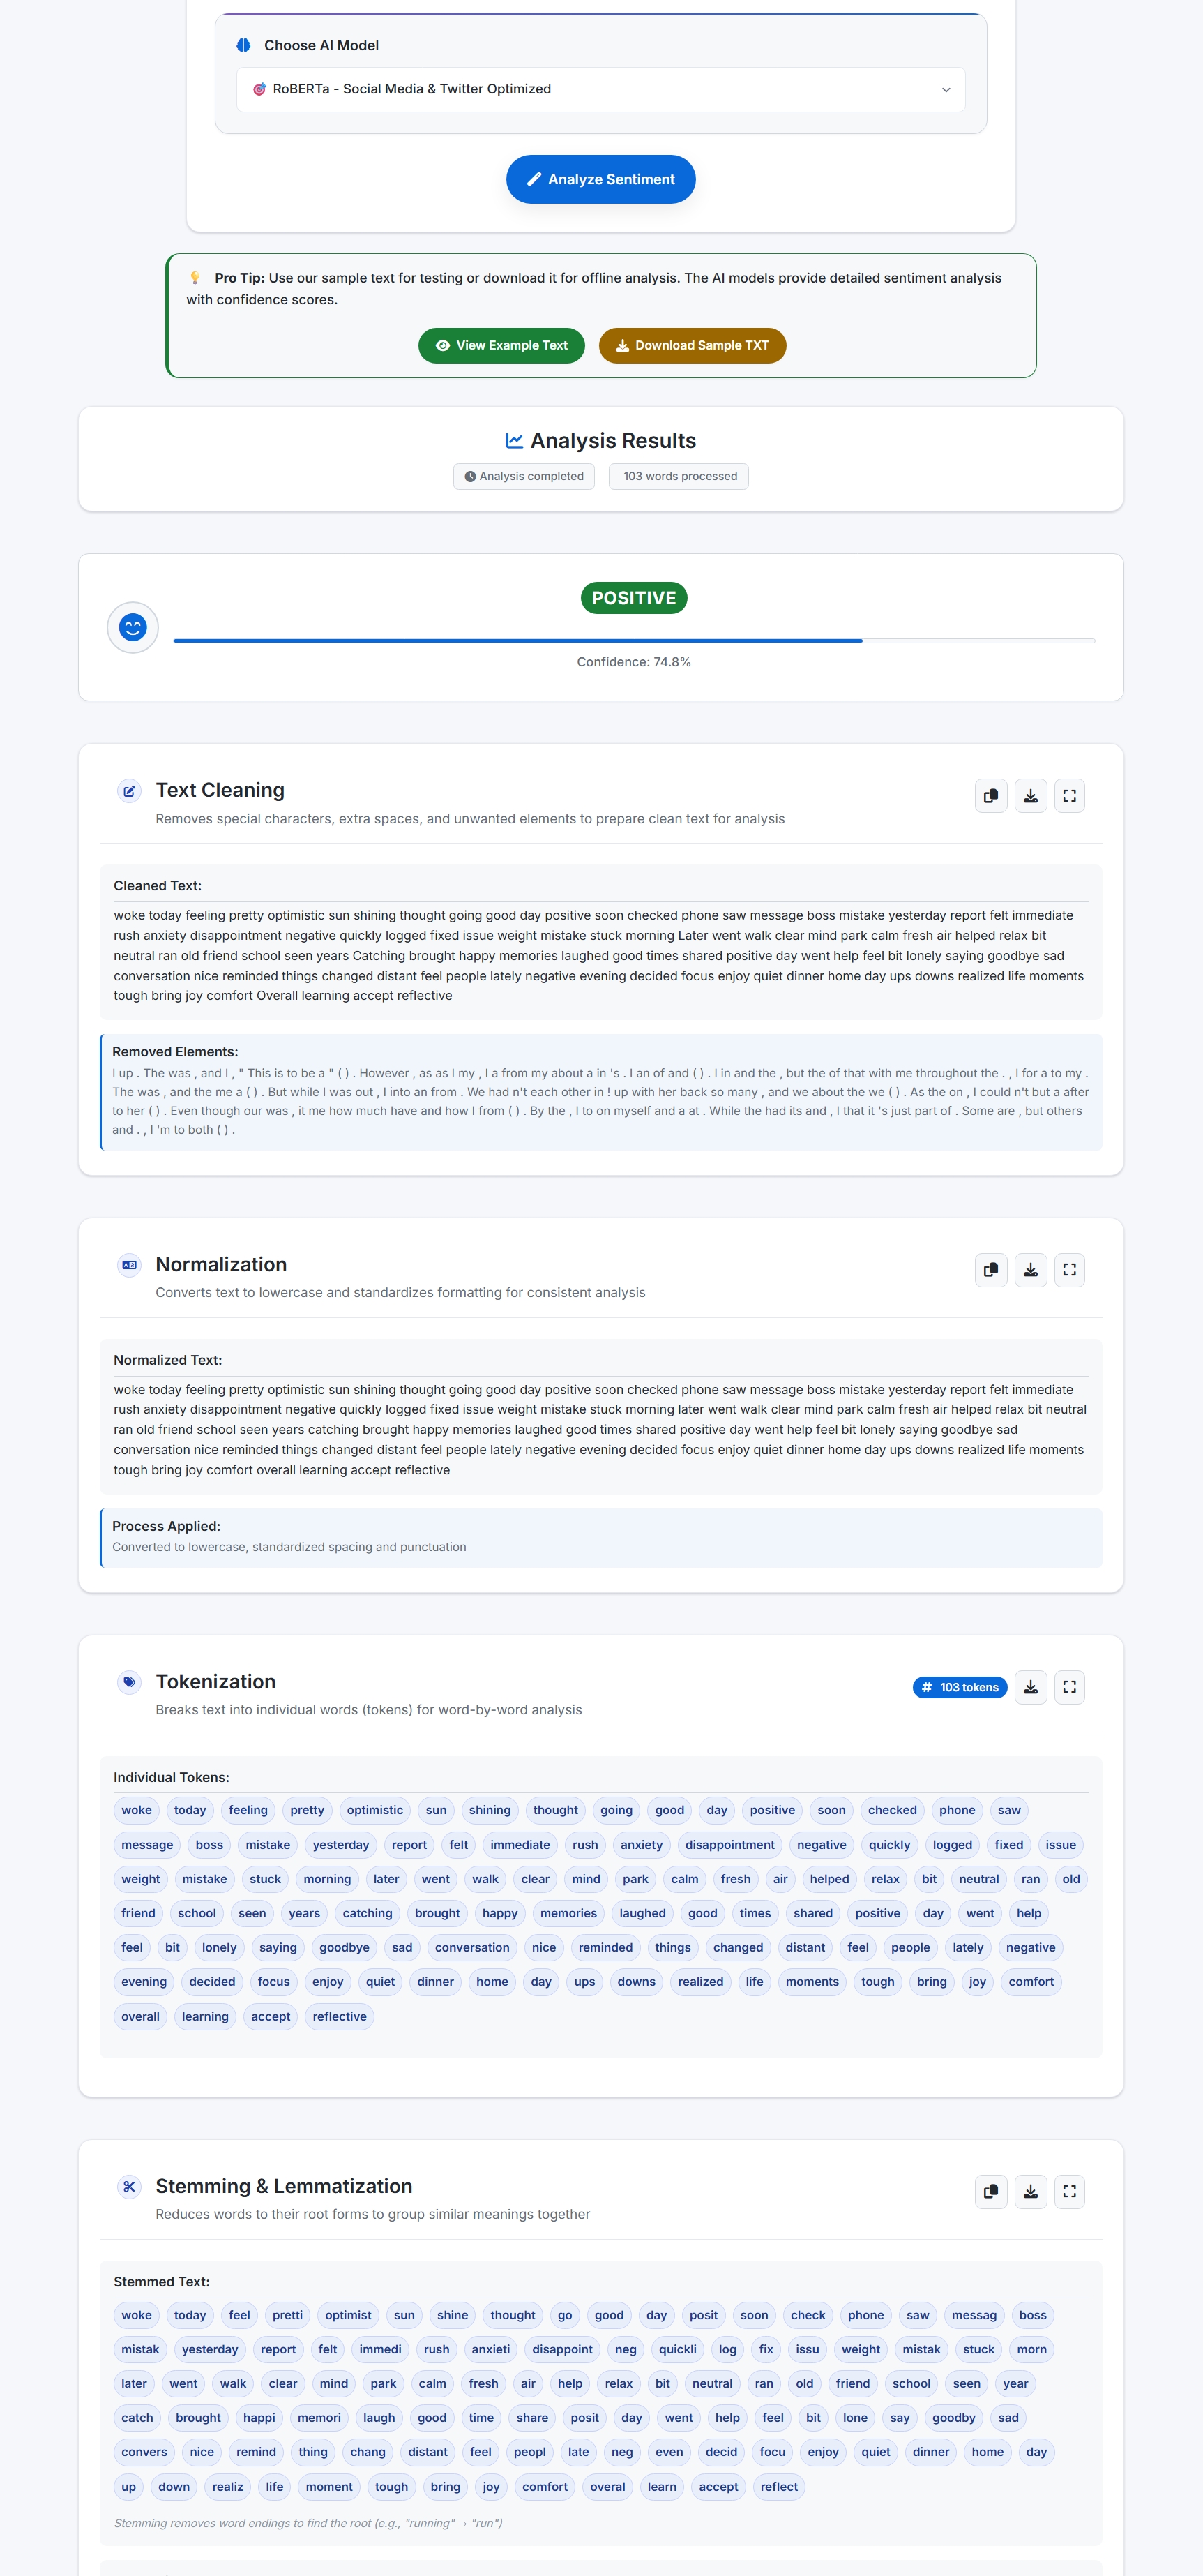Copy the Normalization text

[x=990, y=1270]
